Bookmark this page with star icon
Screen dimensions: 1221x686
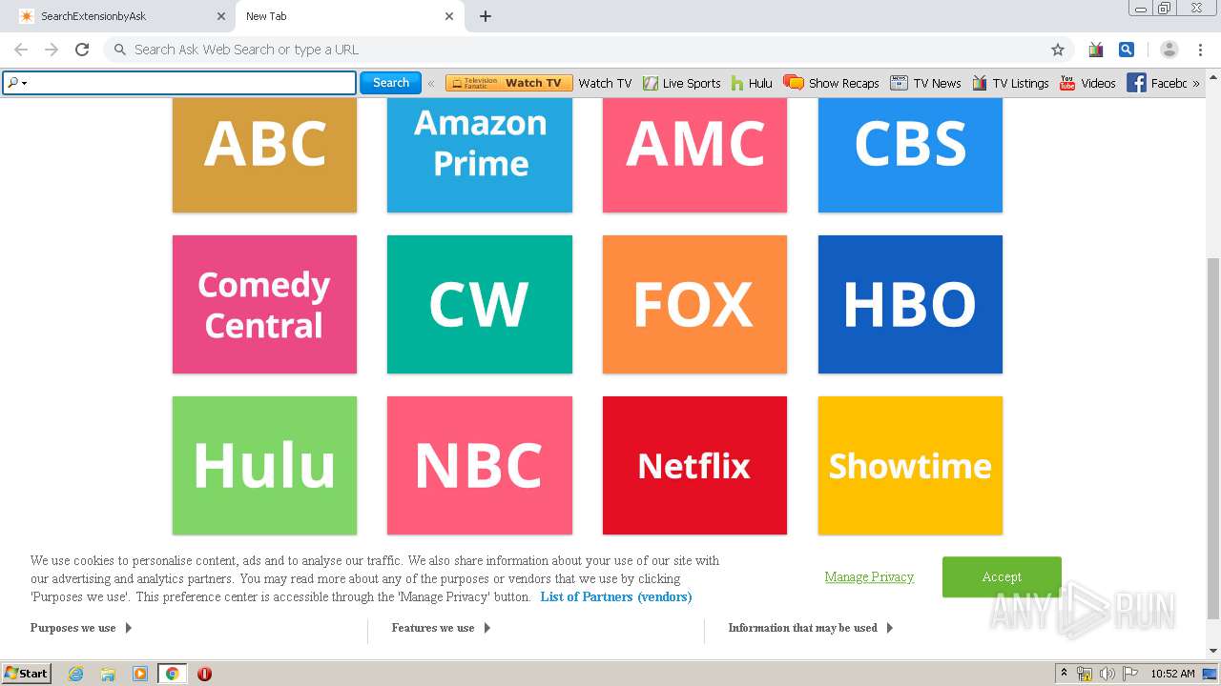tap(1058, 50)
